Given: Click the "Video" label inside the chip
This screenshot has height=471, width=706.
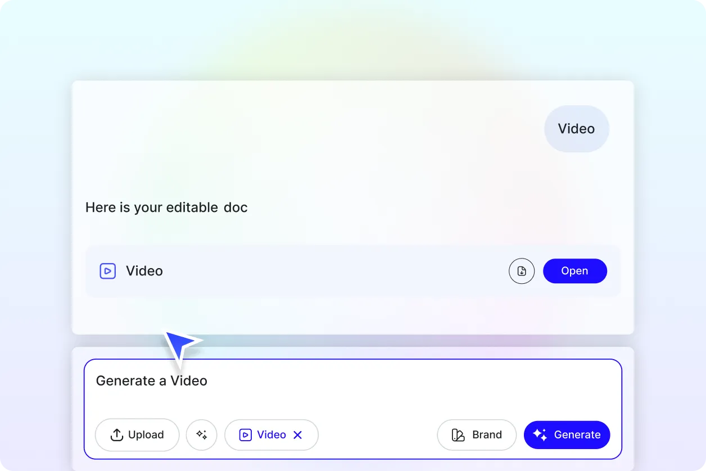Looking at the screenshot, I should click(271, 434).
